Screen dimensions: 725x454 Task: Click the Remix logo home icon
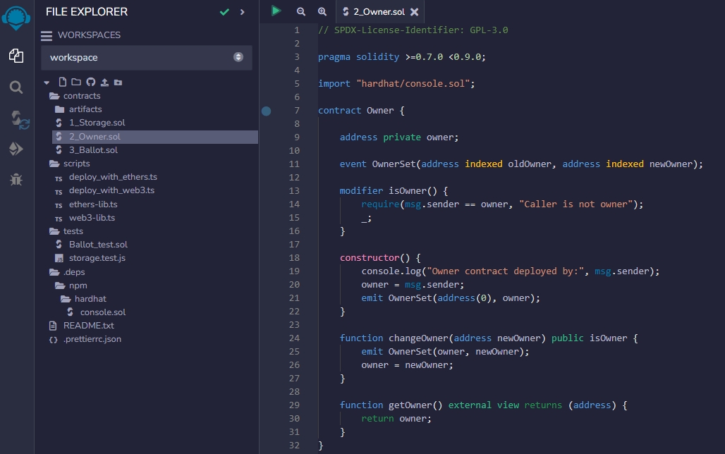point(16,17)
